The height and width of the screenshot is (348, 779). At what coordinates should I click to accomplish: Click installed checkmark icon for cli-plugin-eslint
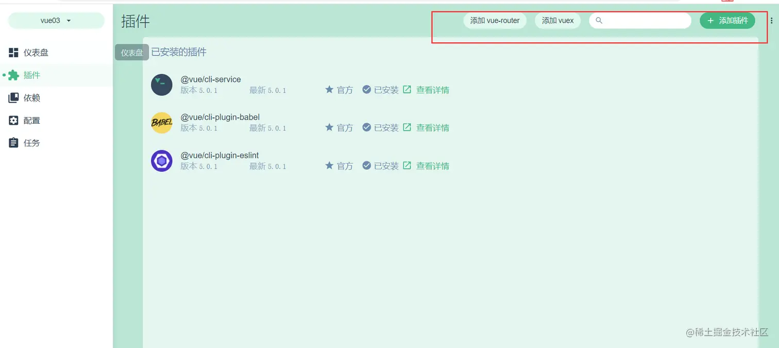point(367,165)
